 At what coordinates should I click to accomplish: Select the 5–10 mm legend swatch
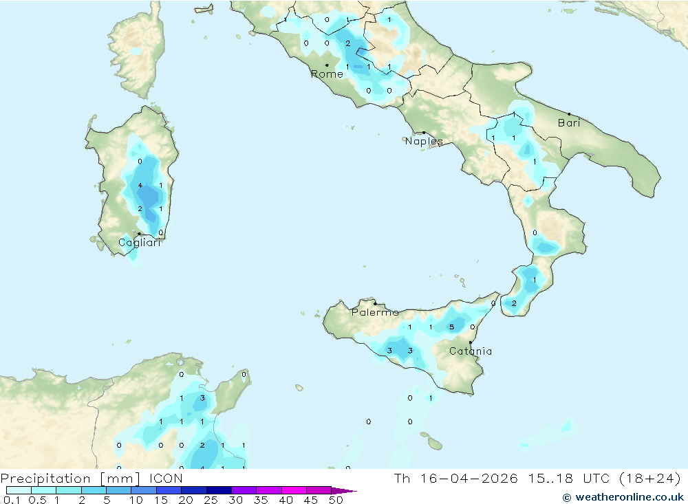point(119,490)
